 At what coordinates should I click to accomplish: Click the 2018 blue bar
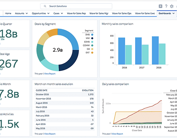155,50
